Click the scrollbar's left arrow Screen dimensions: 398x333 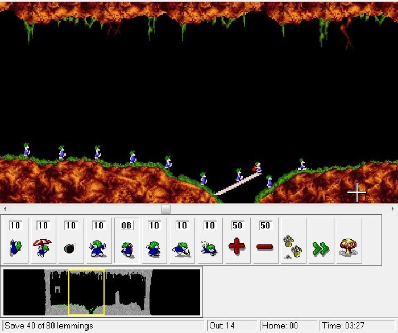point(3,209)
